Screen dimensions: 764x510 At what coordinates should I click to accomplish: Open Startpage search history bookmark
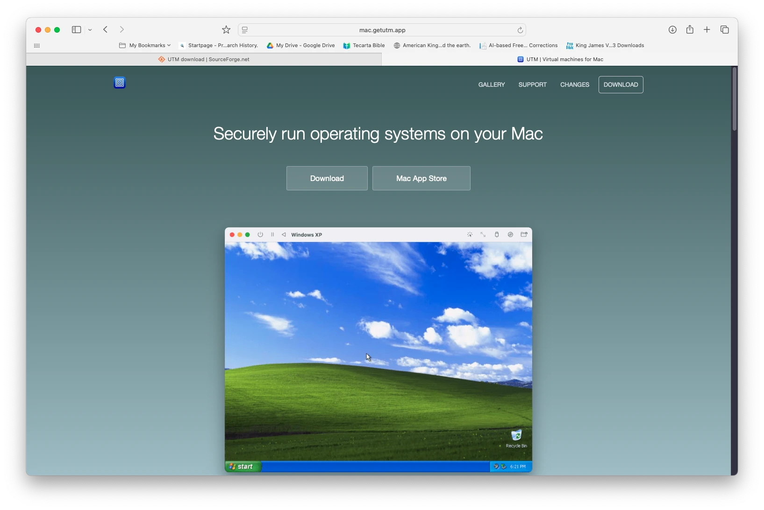(x=219, y=45)
